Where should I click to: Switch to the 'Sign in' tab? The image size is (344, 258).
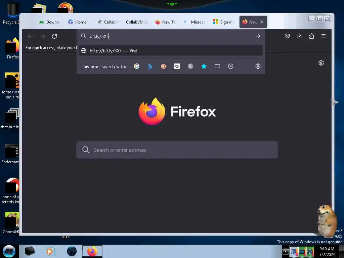click(x=224, y=22)
